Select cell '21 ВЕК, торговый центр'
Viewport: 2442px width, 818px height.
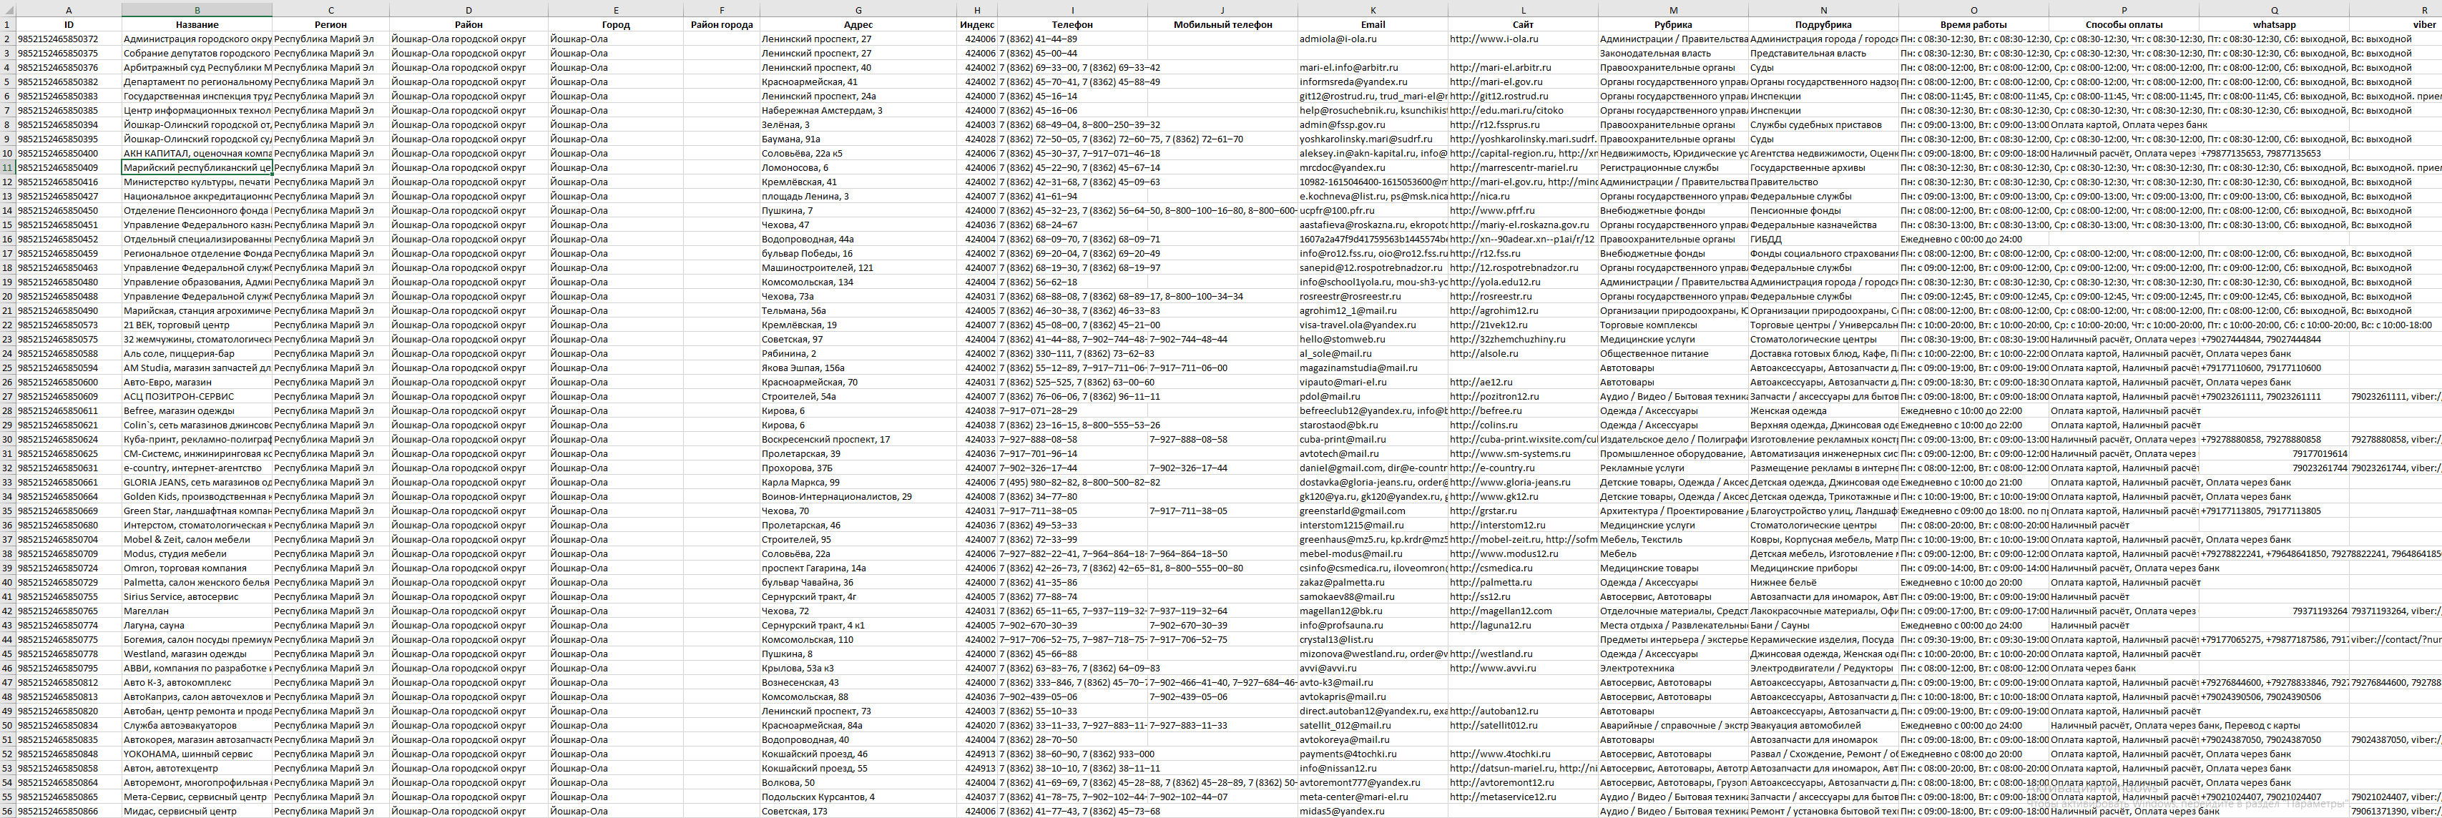[x=197, y=325]
